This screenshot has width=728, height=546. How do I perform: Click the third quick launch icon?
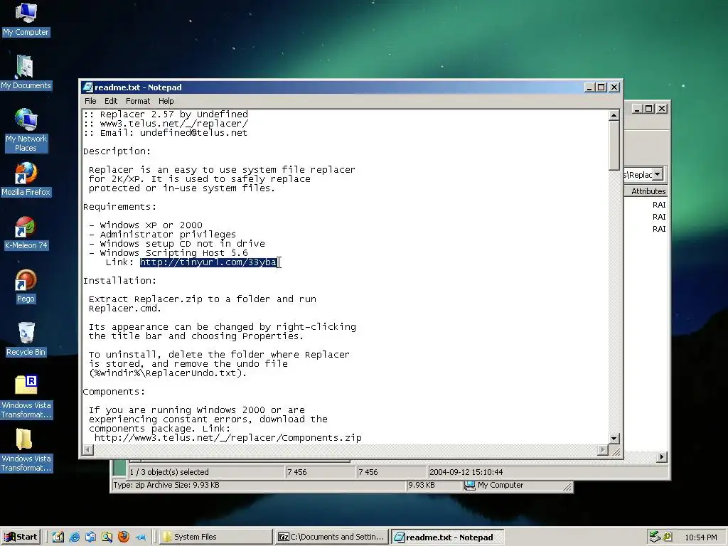90,537
